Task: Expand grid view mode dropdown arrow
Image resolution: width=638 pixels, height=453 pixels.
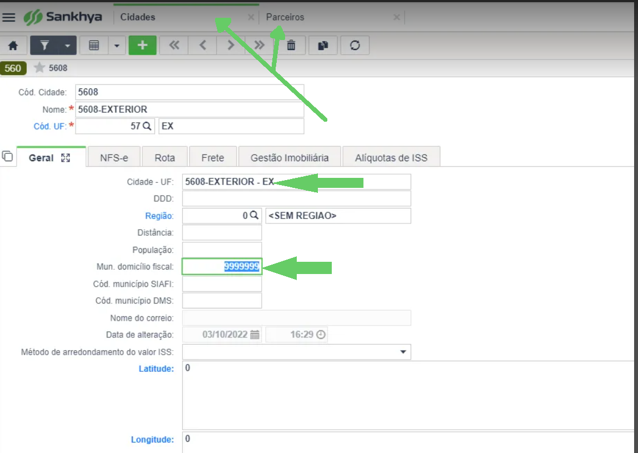Action: click(x=117, y=46)
